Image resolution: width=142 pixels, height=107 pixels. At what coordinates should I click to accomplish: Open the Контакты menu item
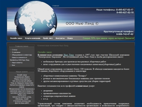[60, 38]
